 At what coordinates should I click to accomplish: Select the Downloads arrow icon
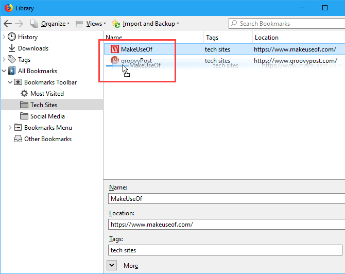coord(12,48)
